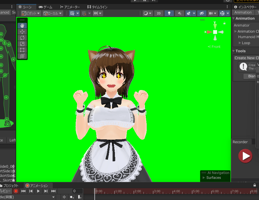Toggle scene lighting

(169, 13)
